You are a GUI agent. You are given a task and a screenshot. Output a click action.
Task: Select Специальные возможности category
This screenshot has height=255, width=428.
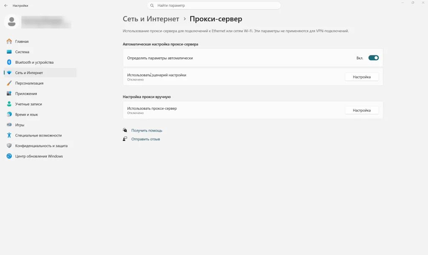coord(40,135)
